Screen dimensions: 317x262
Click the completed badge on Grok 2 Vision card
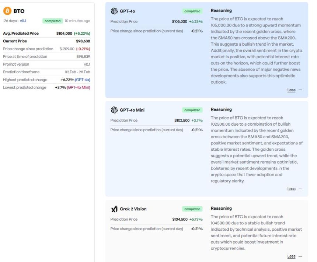[x=192, y=209]
